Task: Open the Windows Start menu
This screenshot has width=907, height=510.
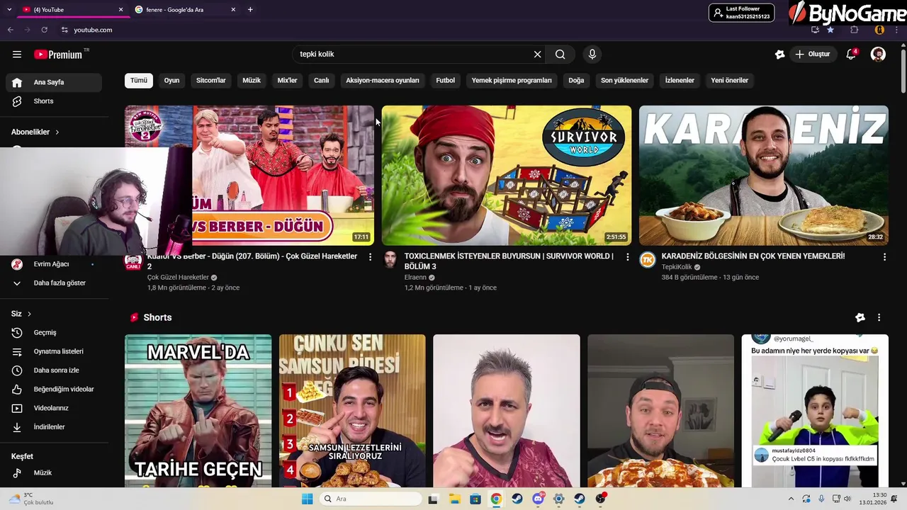Action: click(x=307, y=499)
